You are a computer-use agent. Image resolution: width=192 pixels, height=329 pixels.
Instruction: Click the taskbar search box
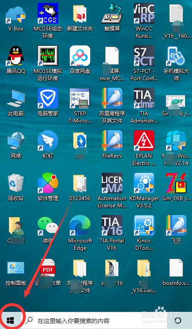click(94, 320)
